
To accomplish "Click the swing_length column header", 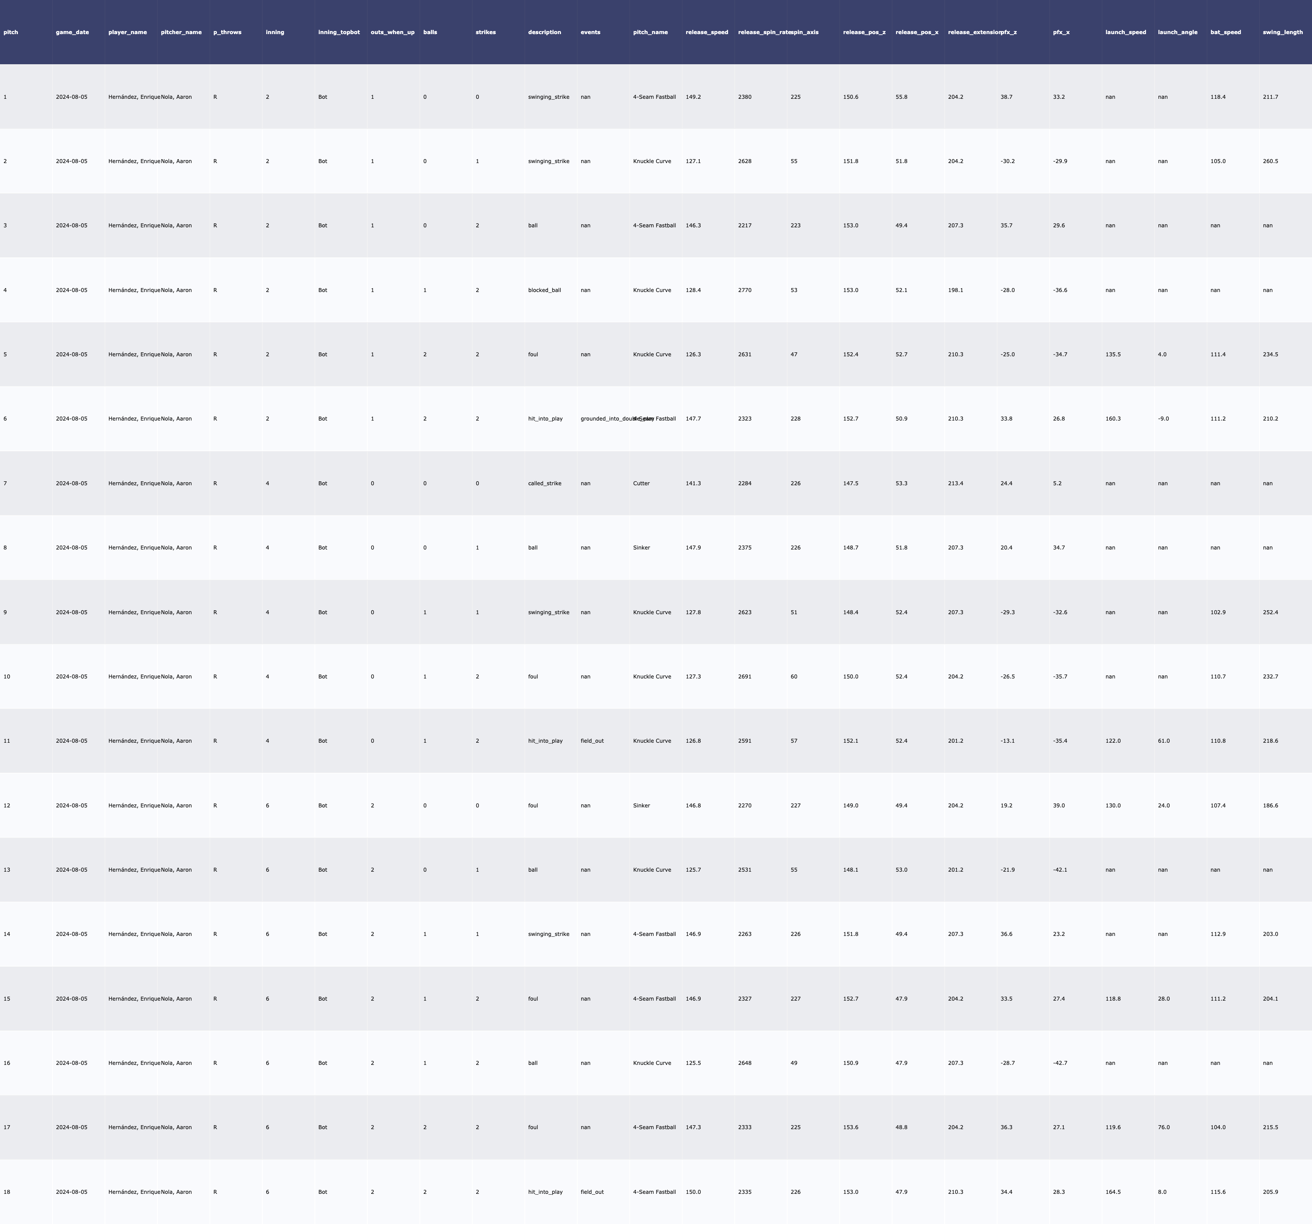I will [x=1282, y=32].
